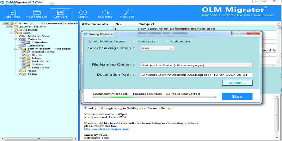
Task: Start conversion with the Convert icon
Action: [60, 14]
